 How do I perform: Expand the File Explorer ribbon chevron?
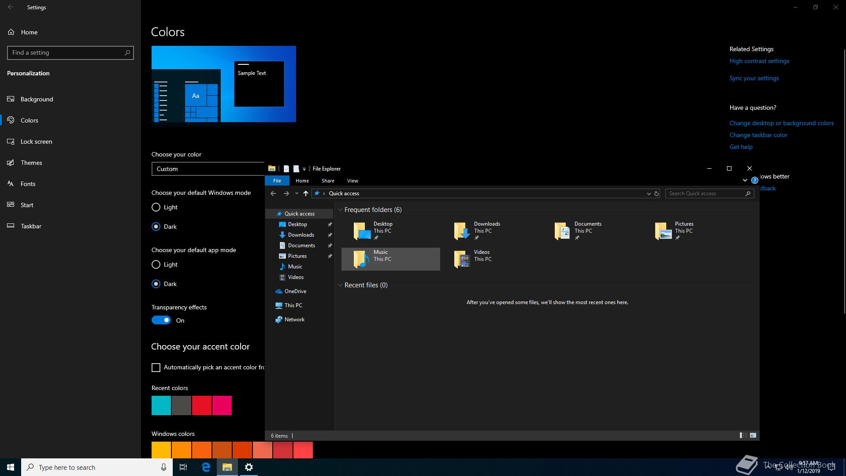click(x=745, y=180)
